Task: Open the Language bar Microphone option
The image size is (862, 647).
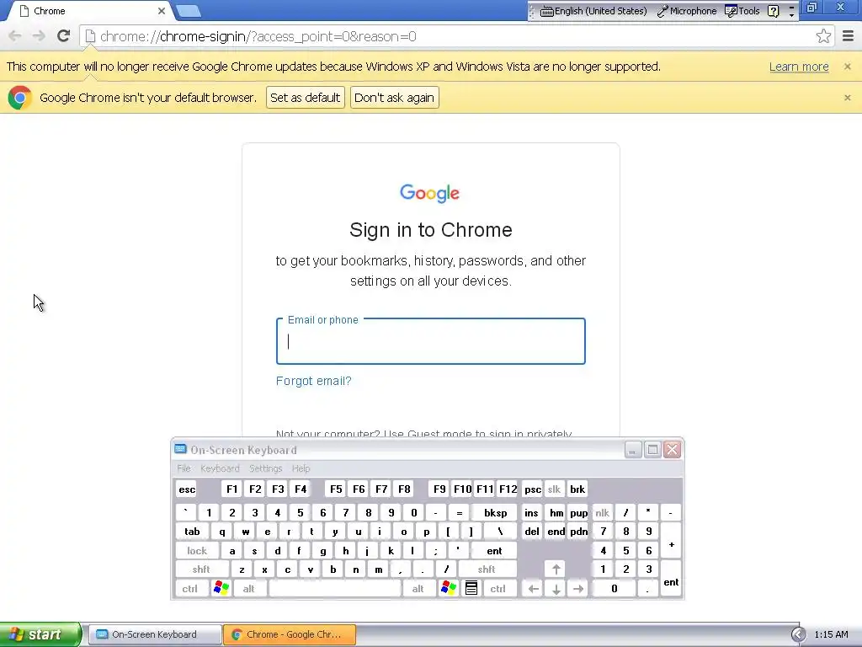Action: 687,11
